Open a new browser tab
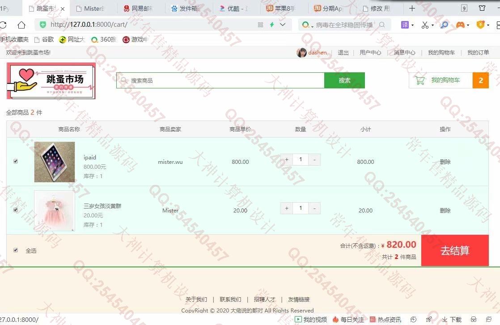Viewport: 500px width, 325px height. click(412, 8)
